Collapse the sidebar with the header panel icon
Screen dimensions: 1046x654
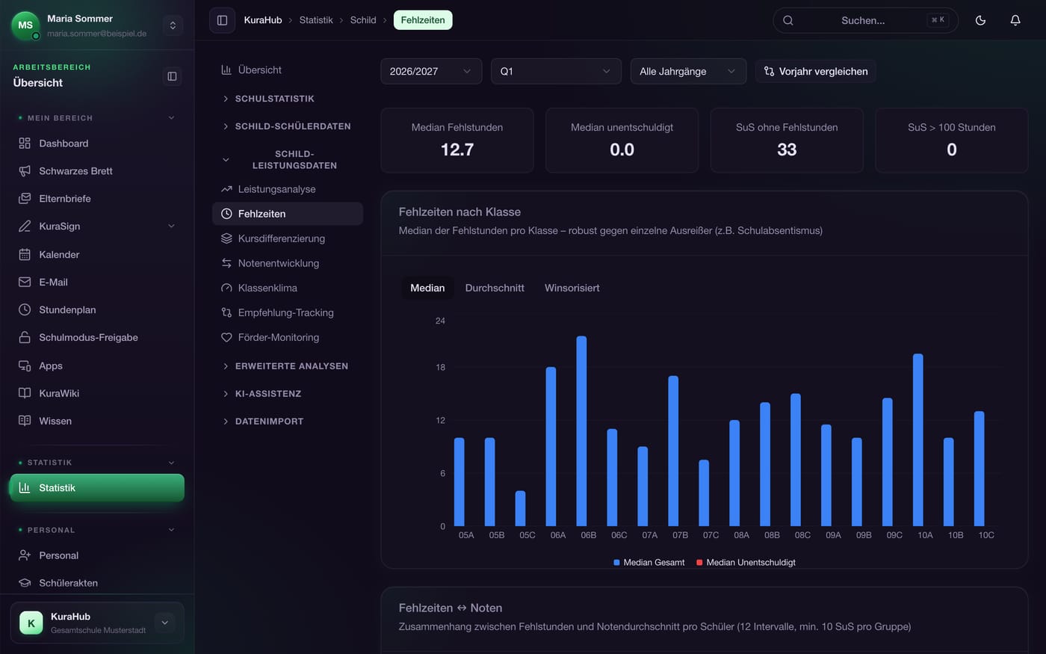[222, 20]
